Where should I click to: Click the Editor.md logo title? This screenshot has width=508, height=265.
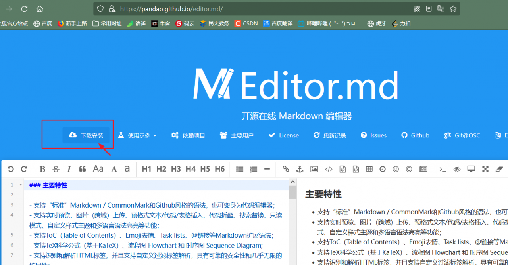click(x=296, y=84)
